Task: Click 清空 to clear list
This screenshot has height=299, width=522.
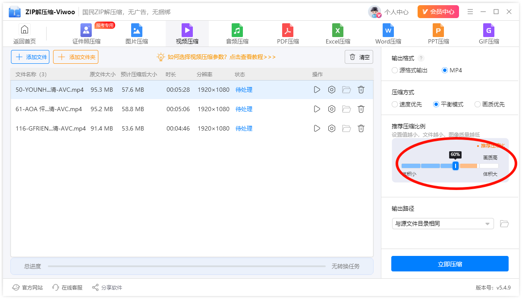Action: pyautogui.click(x=359, y=57)
